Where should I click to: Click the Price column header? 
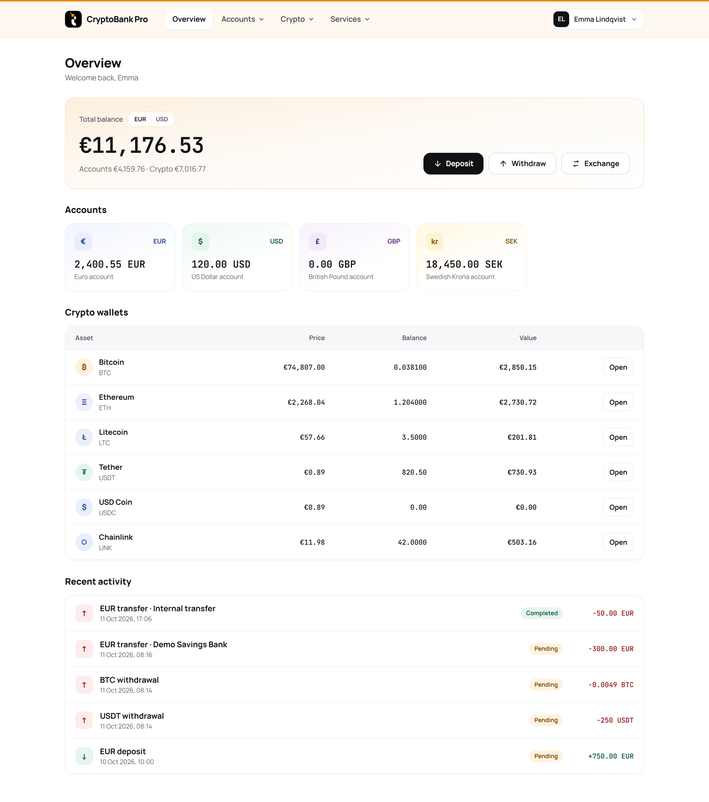(x=317, y=338)
